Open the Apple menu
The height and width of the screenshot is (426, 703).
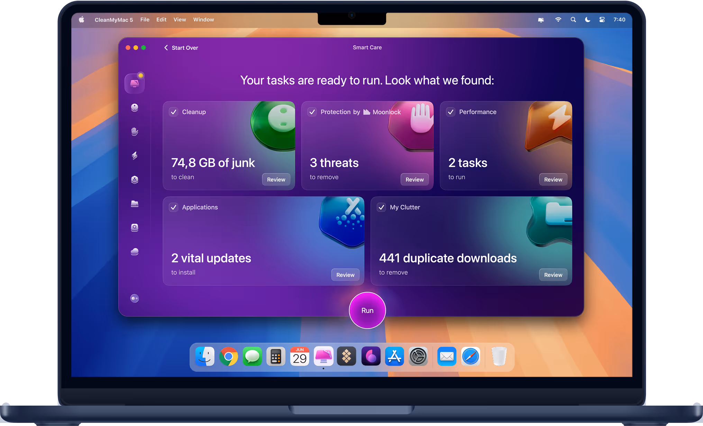(x=82, y=20)
